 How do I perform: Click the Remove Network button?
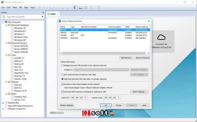click(143, 58)
